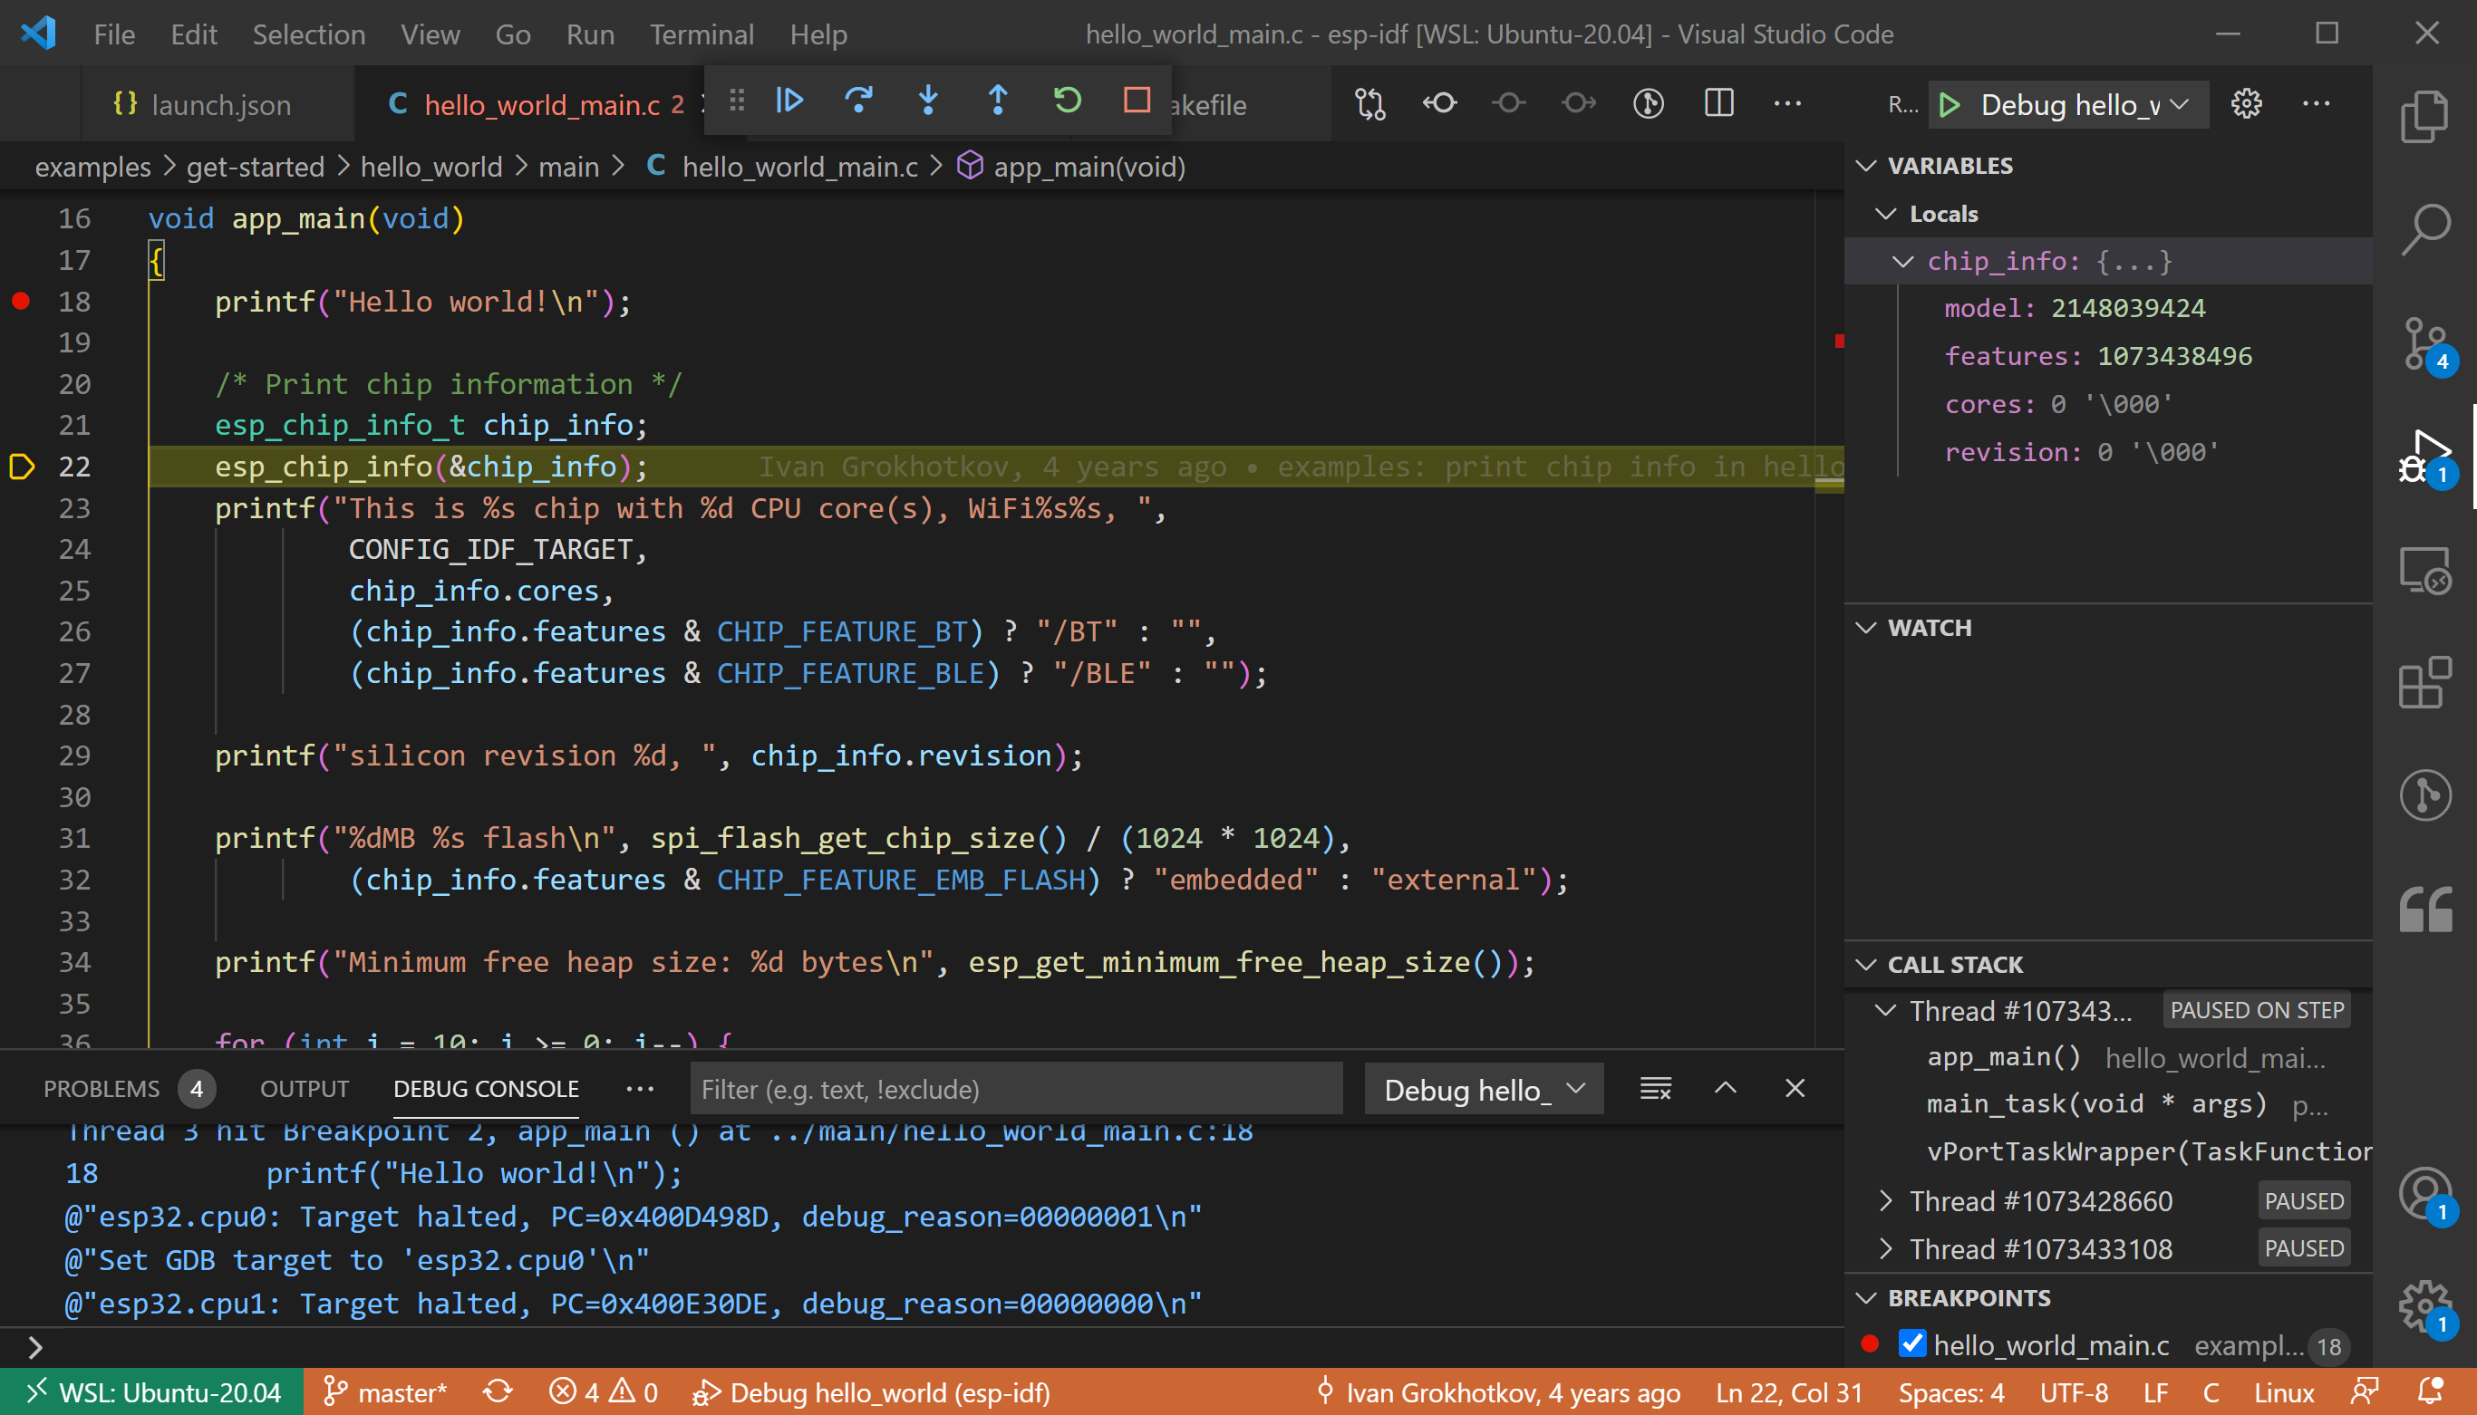Select the hello_world_main.c editor tab
Screen dimensions: 2477x1415
coord(536,105)
